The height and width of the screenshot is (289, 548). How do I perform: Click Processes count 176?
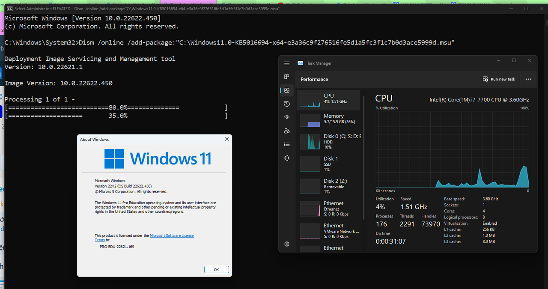[x=381, y=224]
